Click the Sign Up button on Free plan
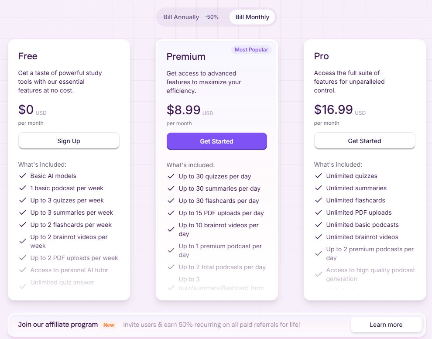The width and height of the screenshot is (432, 339). (x=69, y=141)
